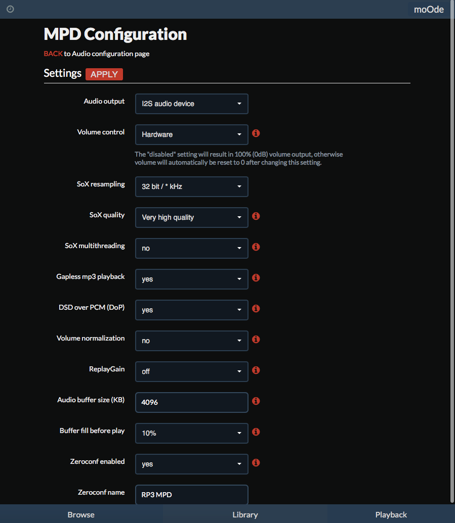Show info for Zeroconf enabled setting

pyautogui.click(x=256, y=463)
